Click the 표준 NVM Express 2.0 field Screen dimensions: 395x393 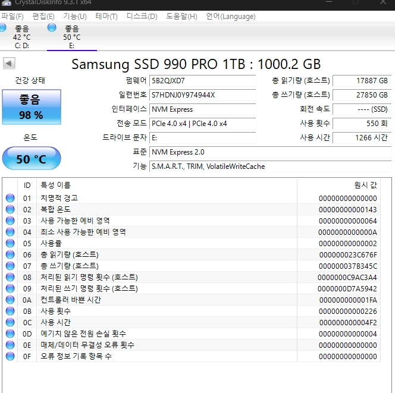coord(270,152)
